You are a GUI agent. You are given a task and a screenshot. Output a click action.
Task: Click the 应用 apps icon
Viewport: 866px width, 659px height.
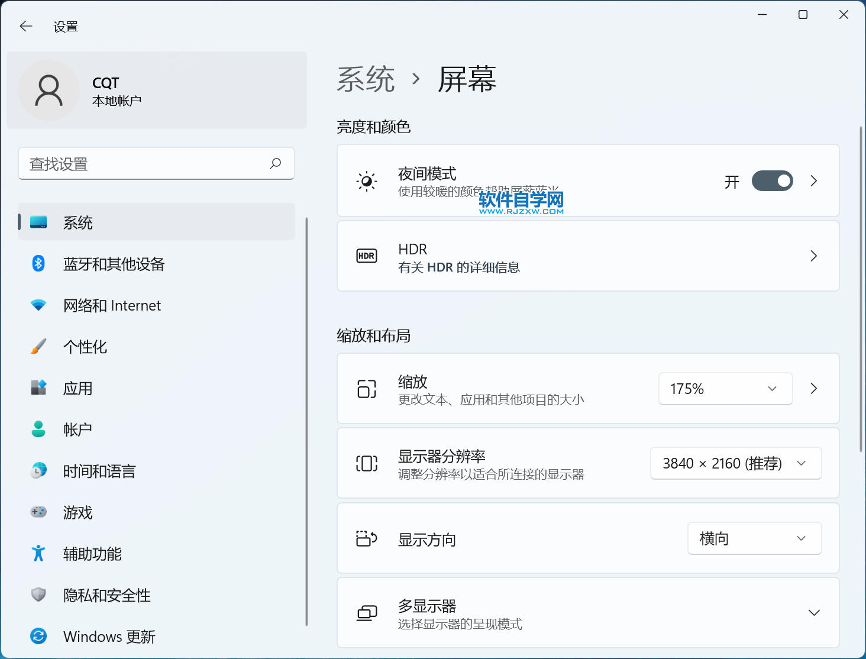click(38, 388)
